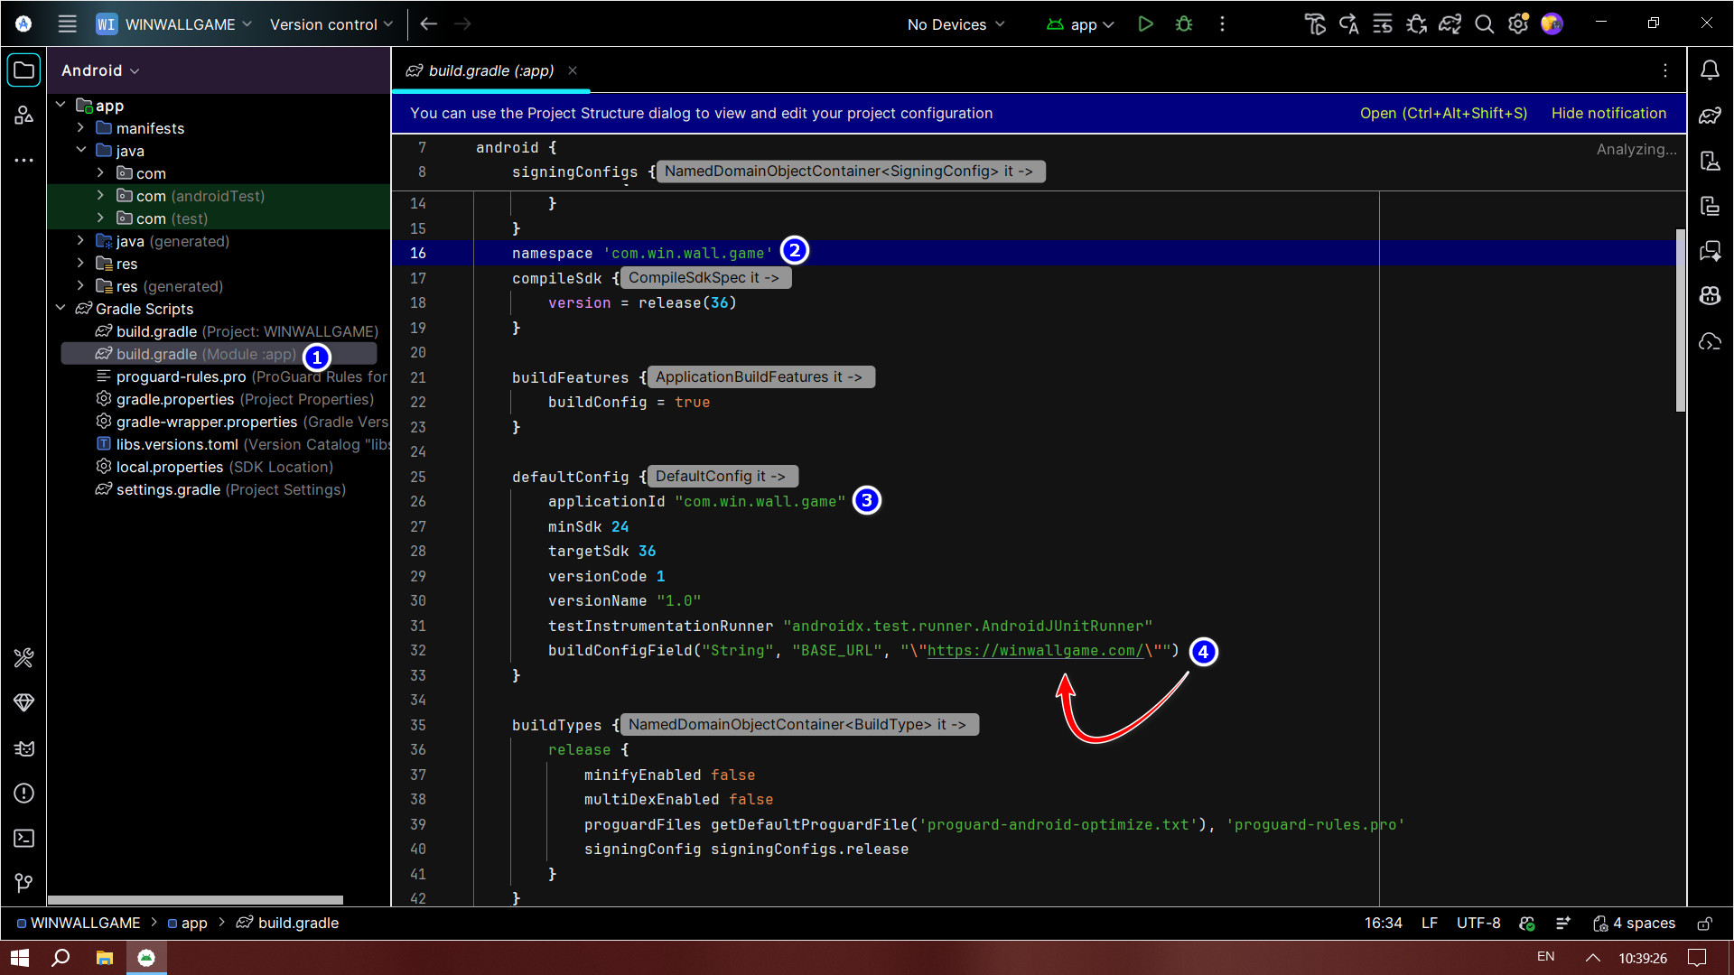1734x975 pixels.
Task: Open the app run configuration dropdown
Action: point(1080,24)
